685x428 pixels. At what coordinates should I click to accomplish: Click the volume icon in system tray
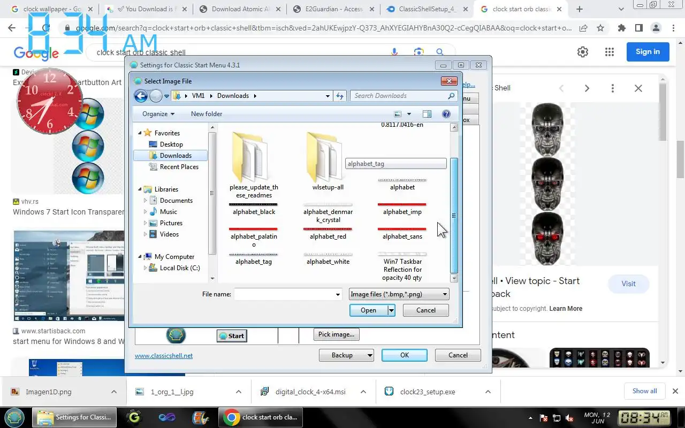pyautogui.click(x=569, y=418)
